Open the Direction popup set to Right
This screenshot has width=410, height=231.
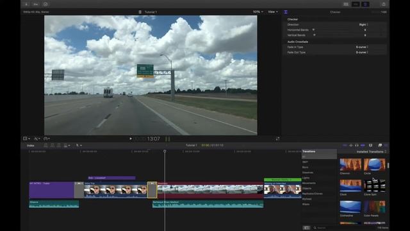tap(363, 24)
